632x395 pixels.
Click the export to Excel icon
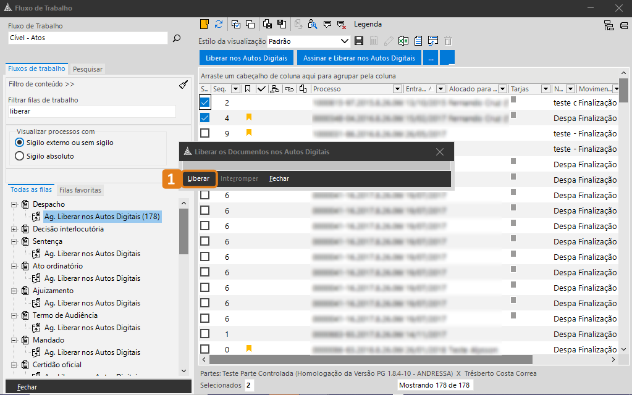[403, 41]
